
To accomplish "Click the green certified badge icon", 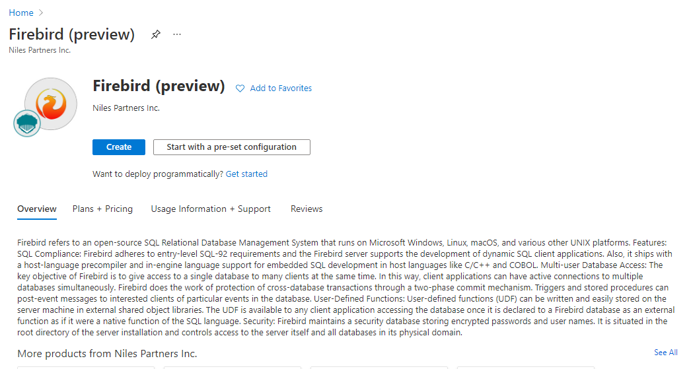I will tap(27, 123).
